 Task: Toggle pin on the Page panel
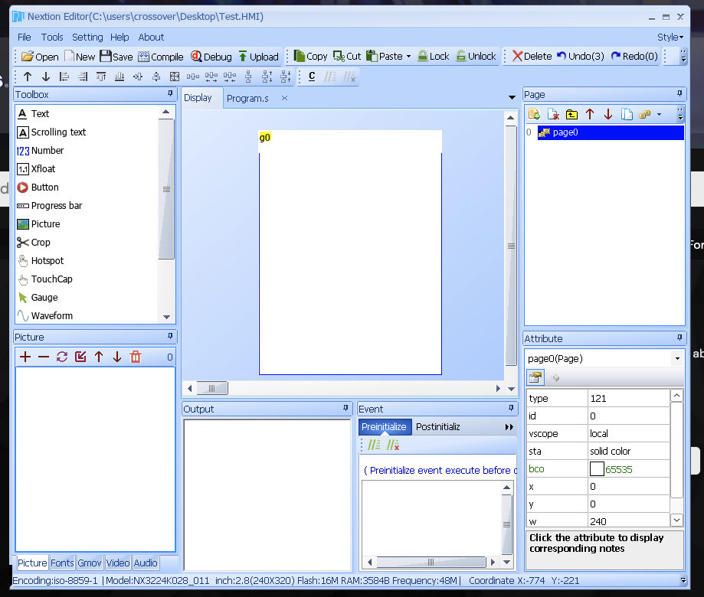pos(679,93)
